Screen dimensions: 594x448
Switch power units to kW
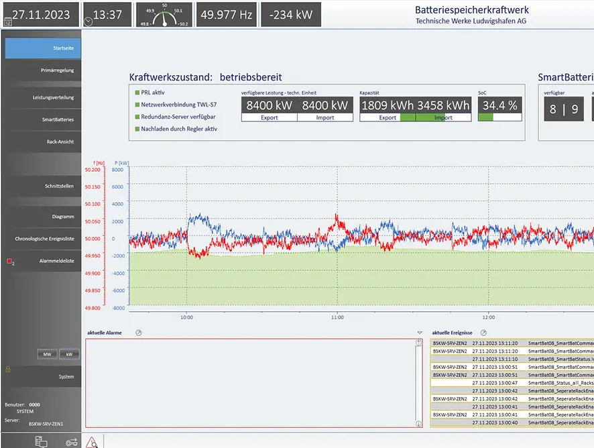69,354
